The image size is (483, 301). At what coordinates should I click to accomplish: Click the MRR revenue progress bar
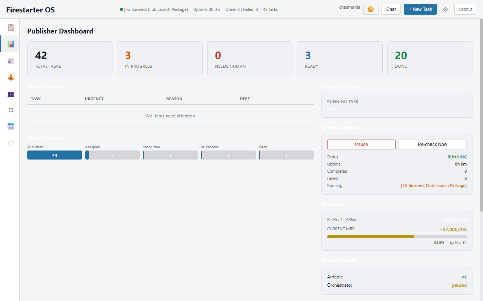pyautogui.click(x=397, y=237)
